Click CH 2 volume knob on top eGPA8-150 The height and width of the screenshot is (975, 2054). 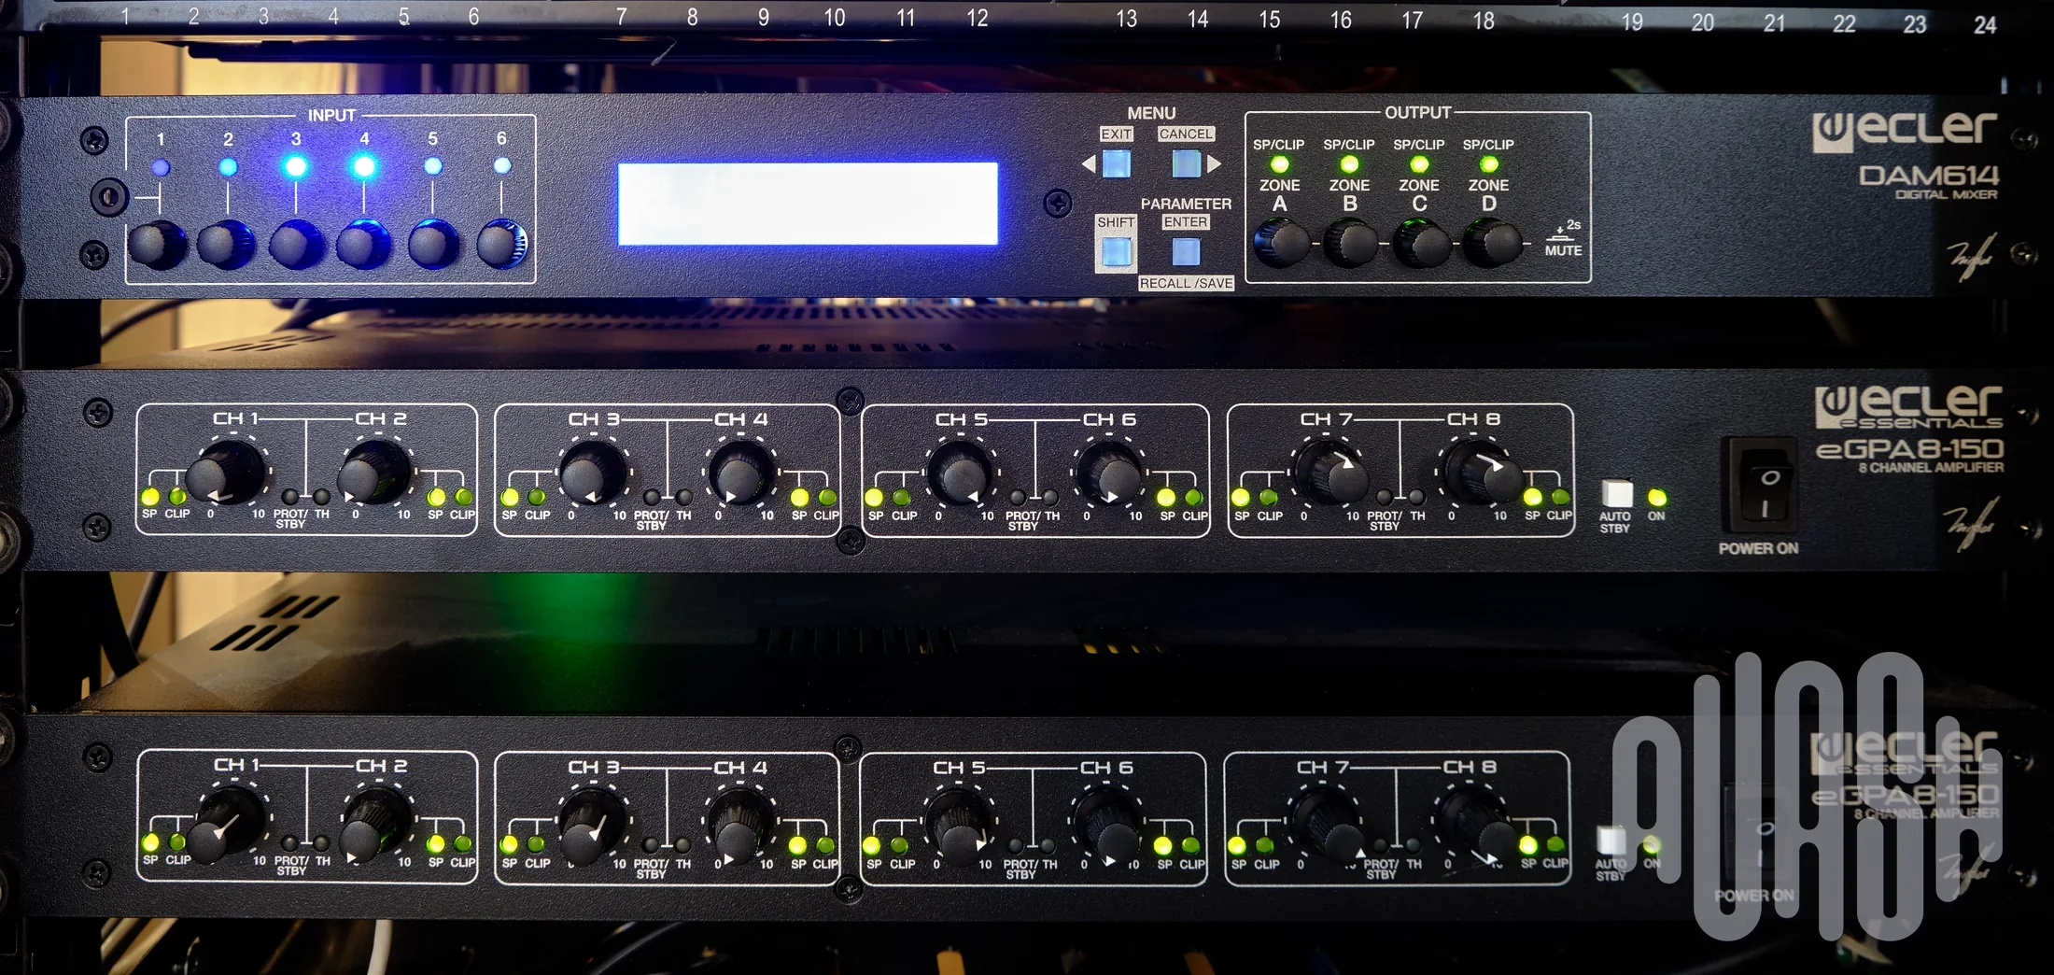tap(374, 473)
